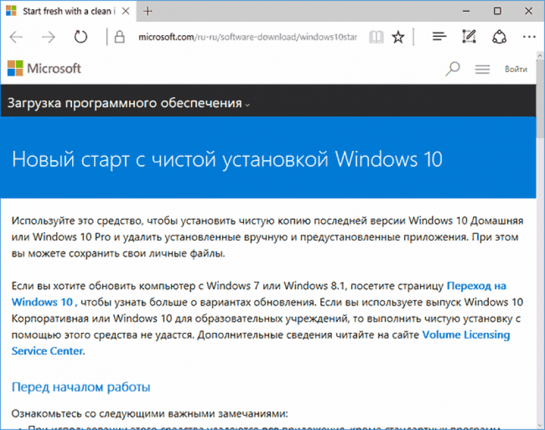545x430 pixels.
Task: Click the vertical scrollbar thumb
Action: (x=540, y=98)
